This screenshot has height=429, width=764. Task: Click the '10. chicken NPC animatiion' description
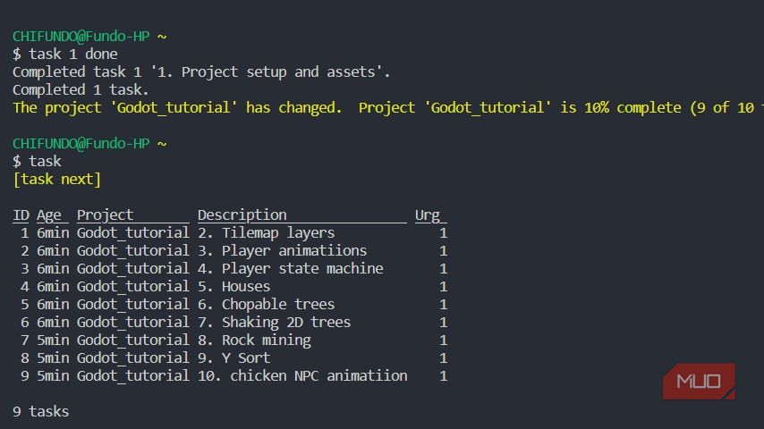(302, 375)
